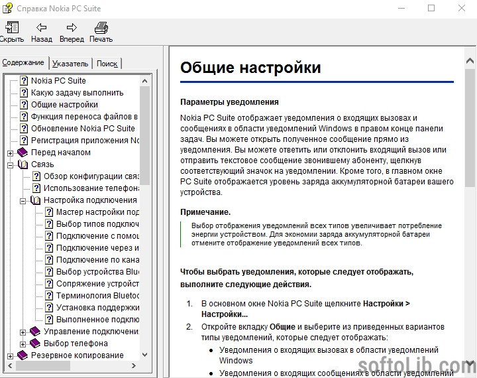The width and height of the screenshot is (477, 378).
Task: Click the help window title icon
Action: 7,8
